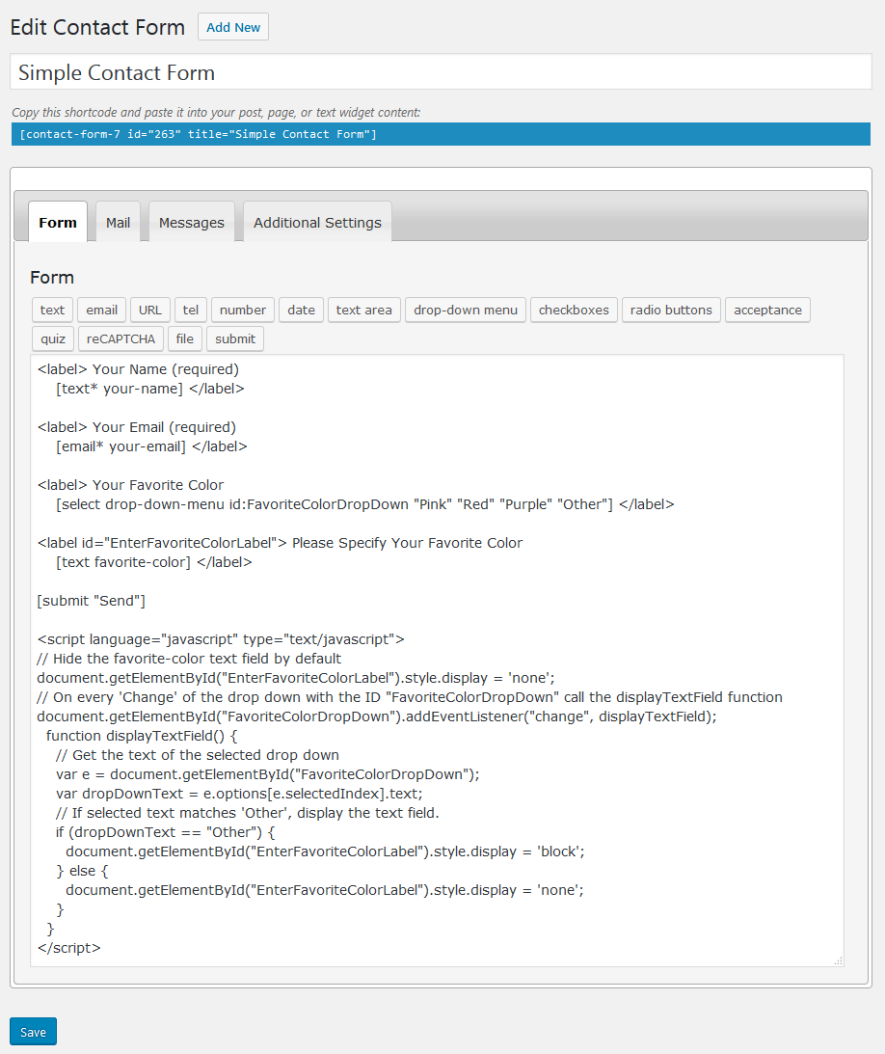Click the '<label> Your Name (required)' line
885x1054 pixels.
(x=139, y=369)
